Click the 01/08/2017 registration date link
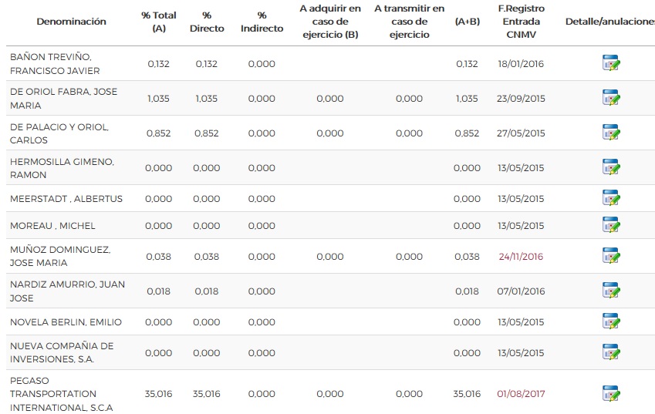The height and width of the screenshot is (414, 655). coord(521,394)
